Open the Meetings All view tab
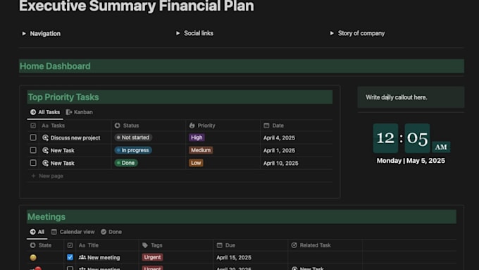The width and height of the screenshot is (479, 270). coord(37,232)
